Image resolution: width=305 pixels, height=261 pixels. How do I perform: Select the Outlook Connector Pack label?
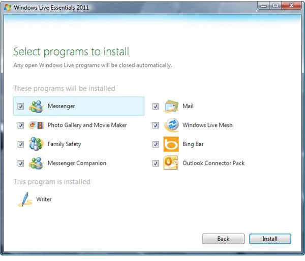pyautogui.click(x=213, y=163)
